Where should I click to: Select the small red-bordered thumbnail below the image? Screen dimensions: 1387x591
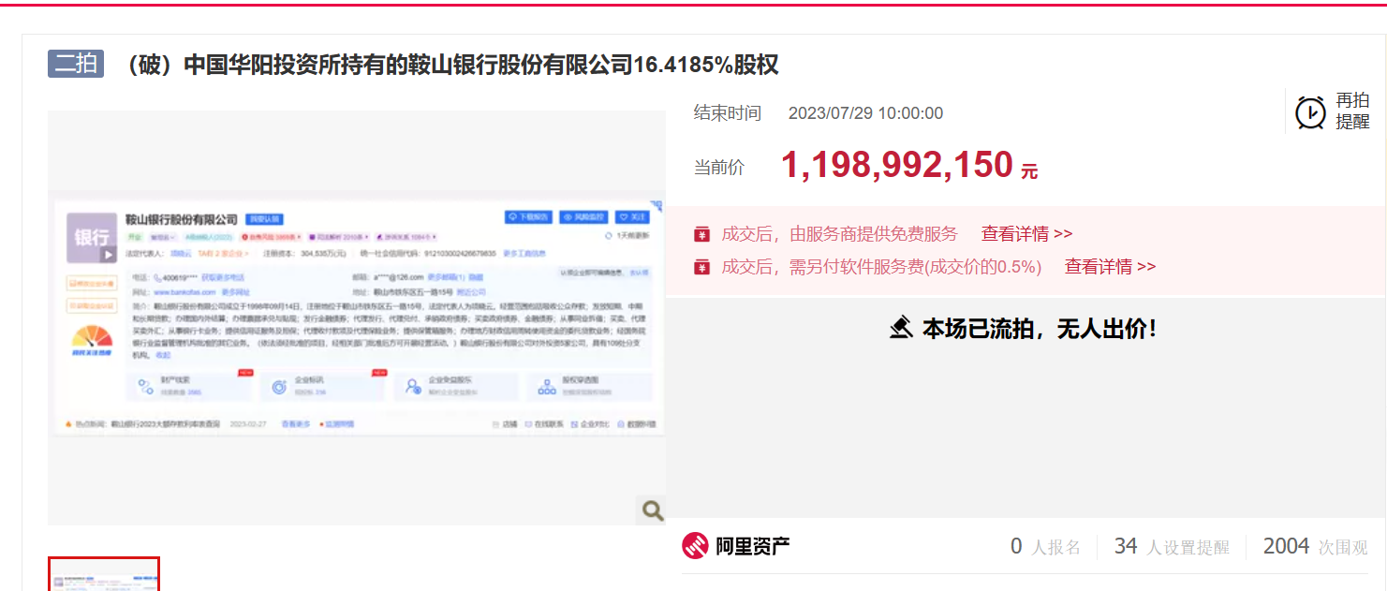point(104,574)
